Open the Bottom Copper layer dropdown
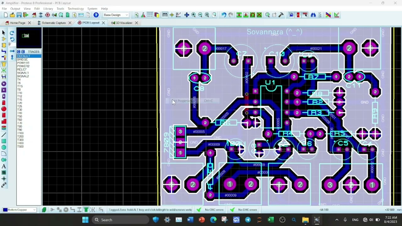This screenshot has width=402, height=226. pos(19,210)
